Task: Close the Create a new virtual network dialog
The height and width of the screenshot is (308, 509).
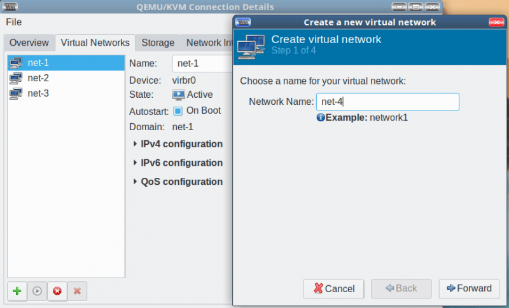Action: tap(496, 22)
